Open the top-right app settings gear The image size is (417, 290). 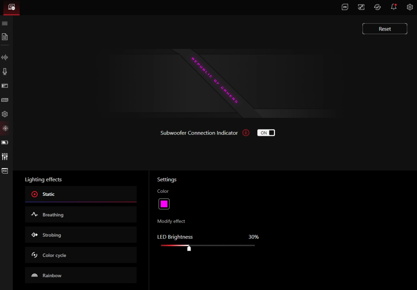(410, 7)
